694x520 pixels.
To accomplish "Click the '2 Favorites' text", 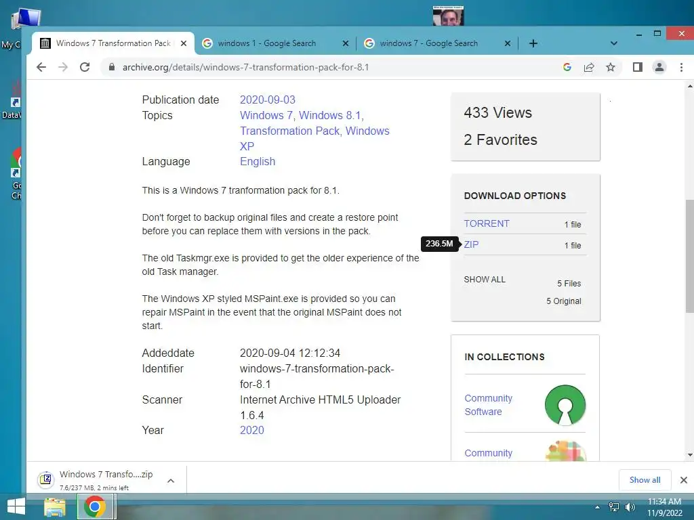I will click(x=500, y=139).
